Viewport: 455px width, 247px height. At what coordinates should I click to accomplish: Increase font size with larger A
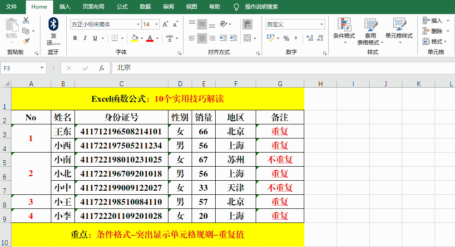[165, 25]
